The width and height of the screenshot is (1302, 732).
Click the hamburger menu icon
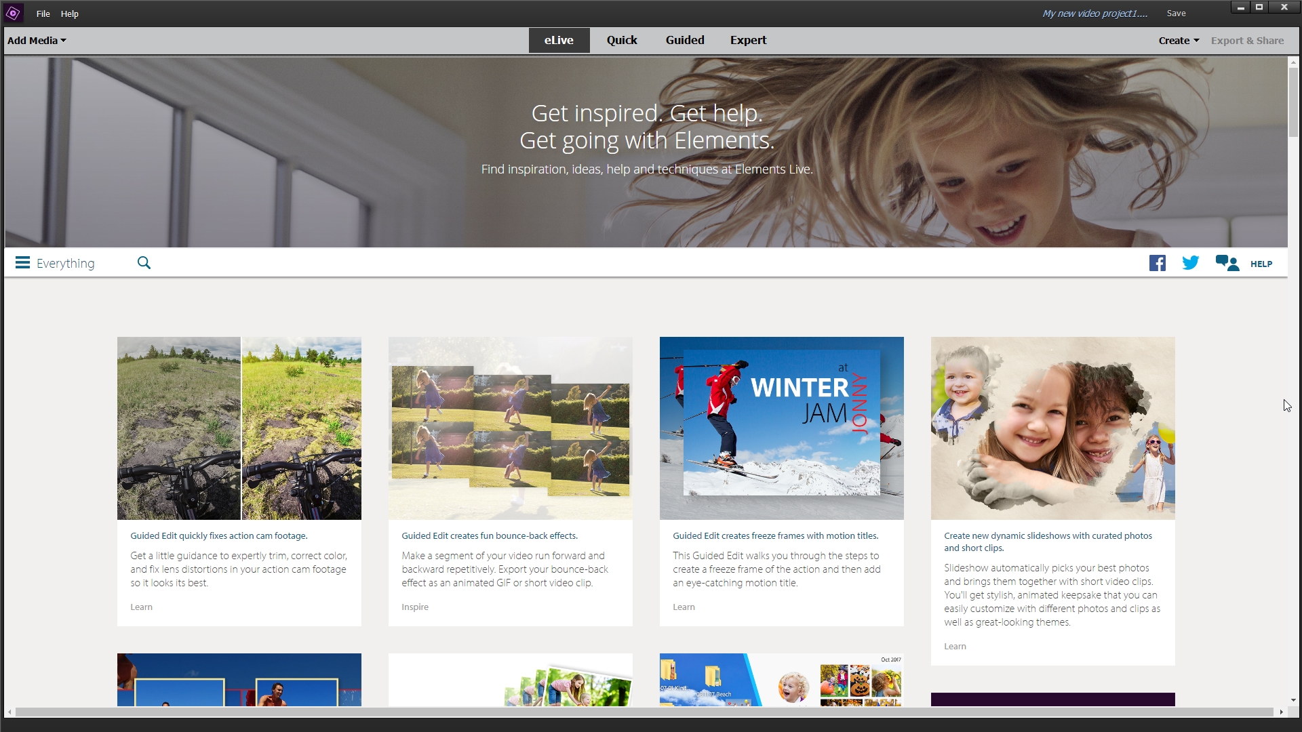tap(22, 262)
